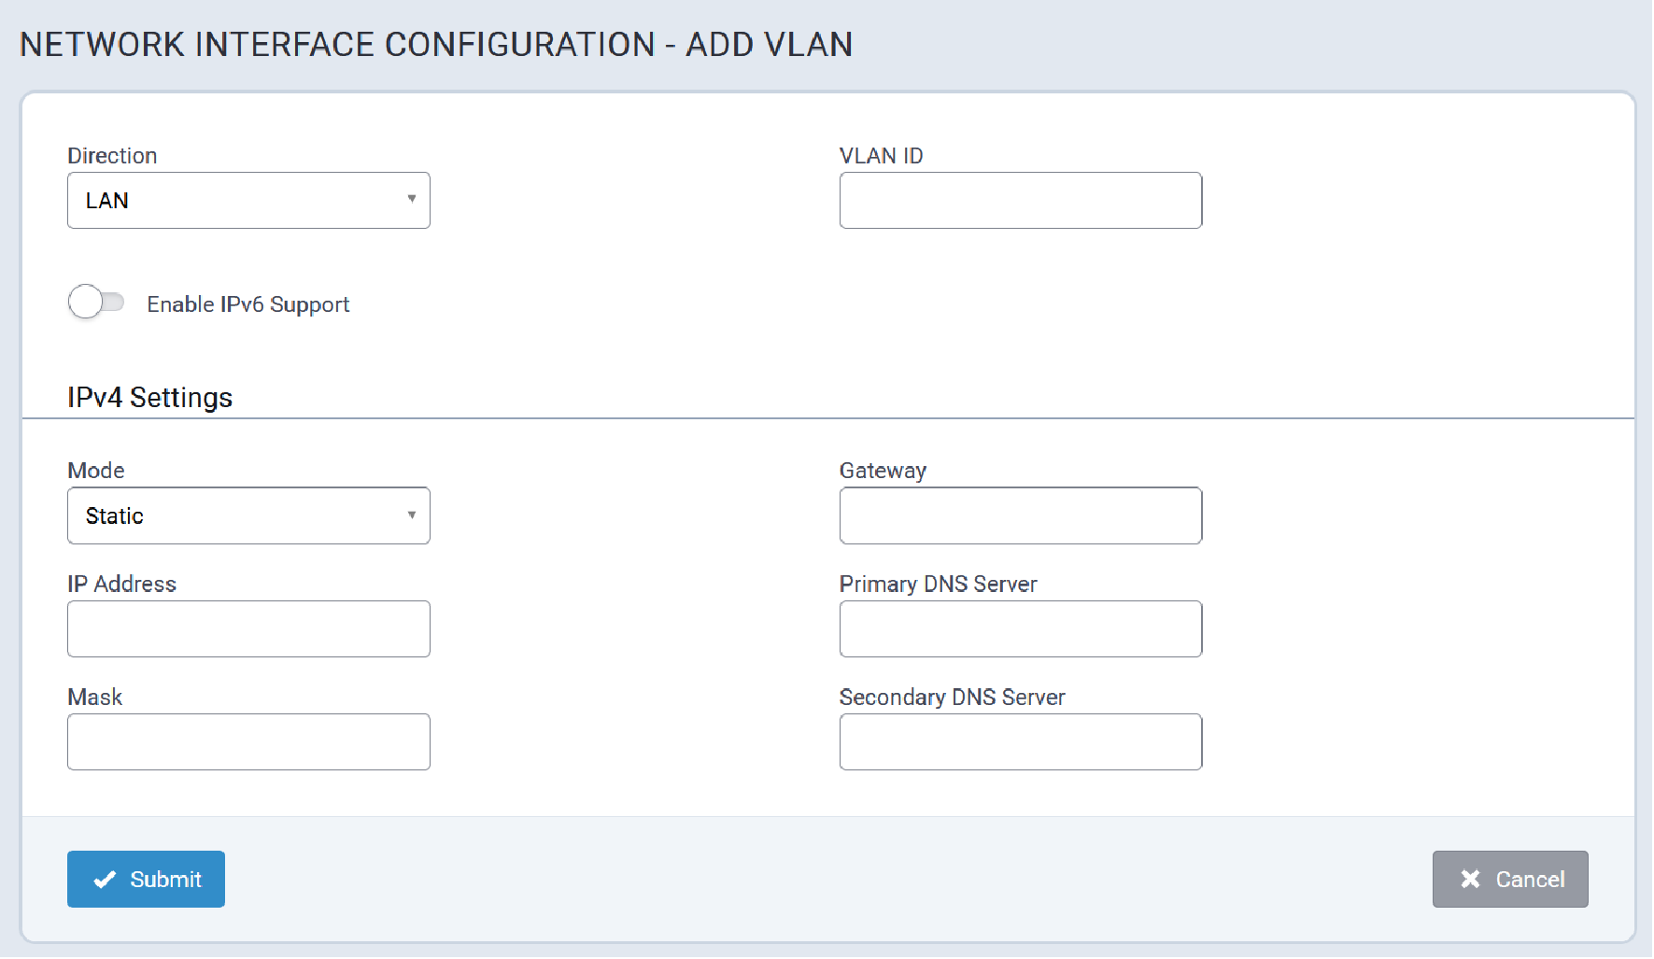
Task: Focus the VLAN ID input field
Action: [x=1020, y=201]
